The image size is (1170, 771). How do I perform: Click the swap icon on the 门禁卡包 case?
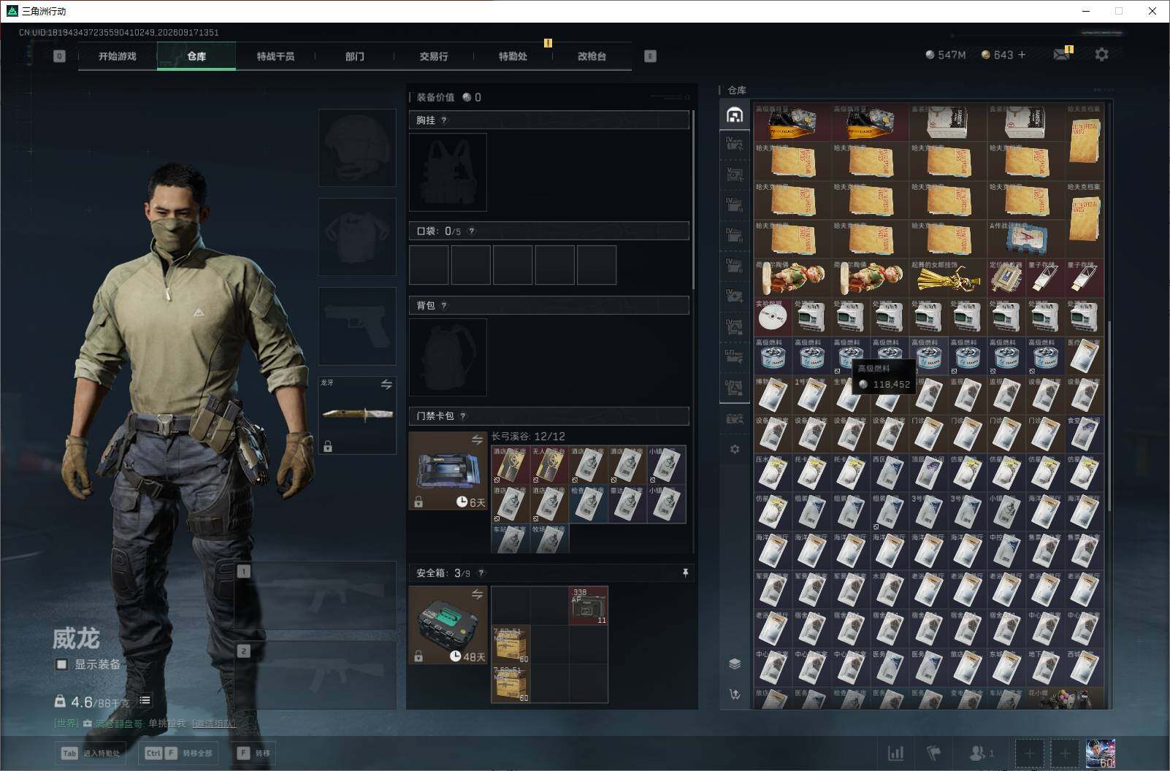477,440
